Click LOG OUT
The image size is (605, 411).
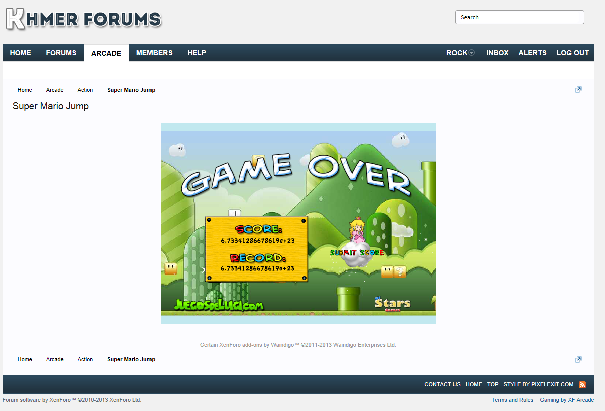[x=573, y=53]
